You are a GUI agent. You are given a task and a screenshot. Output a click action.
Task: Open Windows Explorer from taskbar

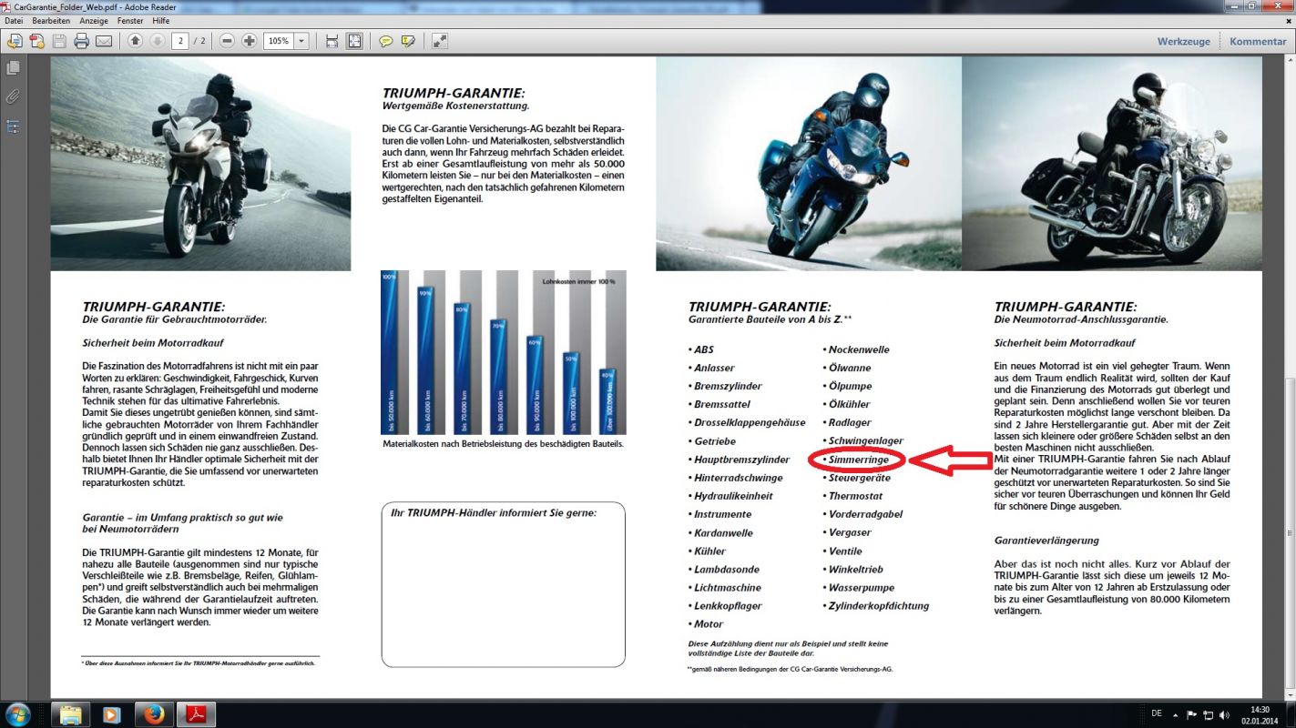click(70, 714)
